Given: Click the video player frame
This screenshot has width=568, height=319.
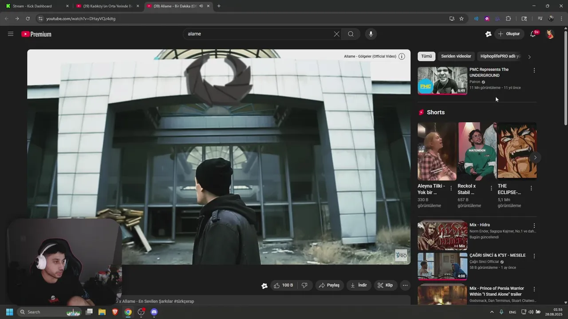Looking at the screenshot, I should click(x=219, y=157).
